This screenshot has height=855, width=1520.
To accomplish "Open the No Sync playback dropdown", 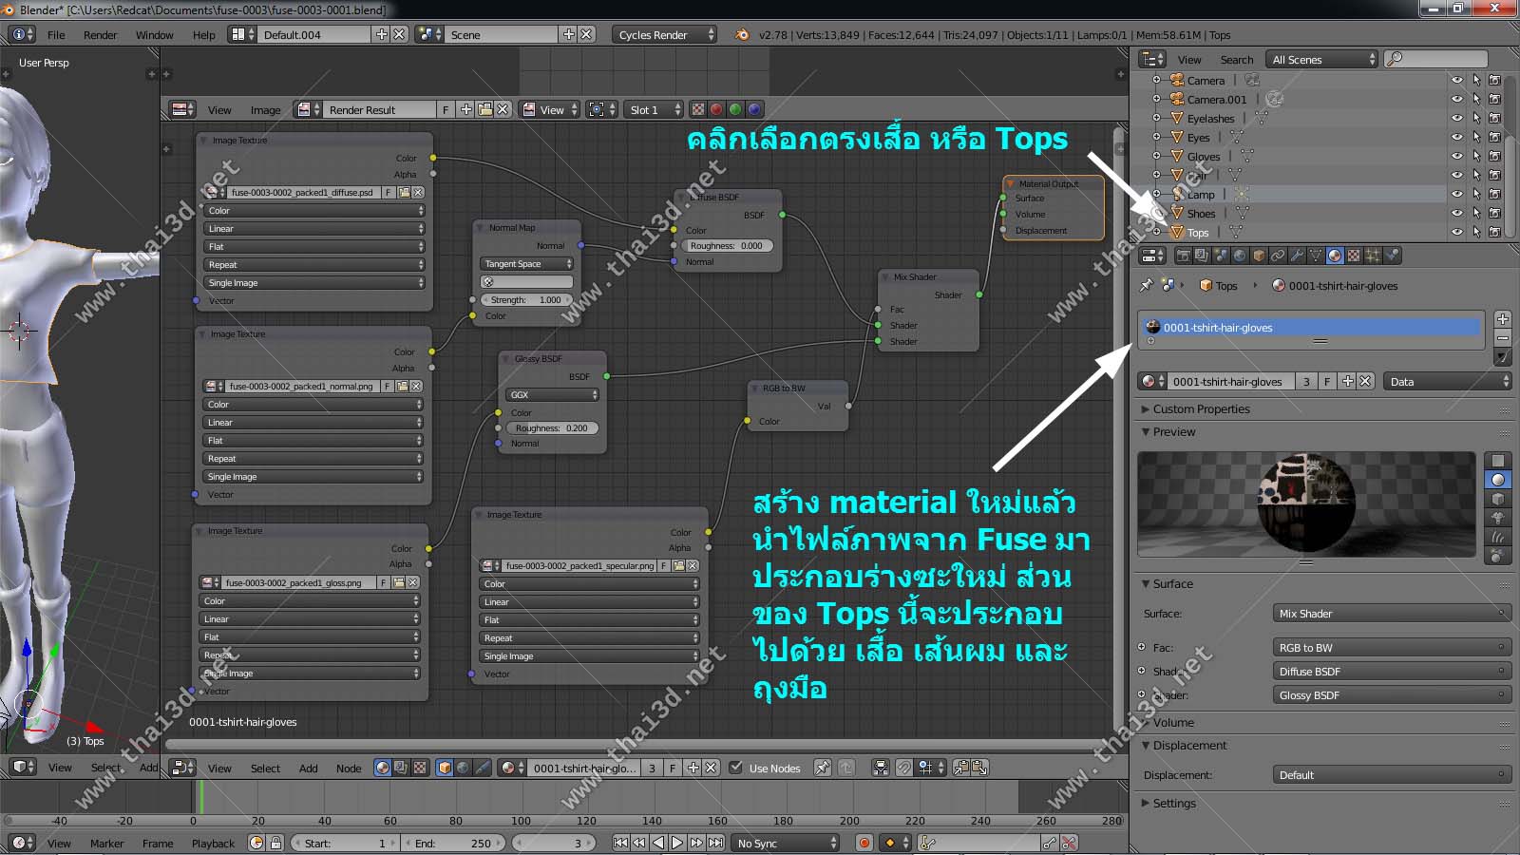I will pos(787,843).
